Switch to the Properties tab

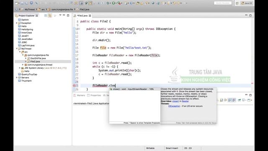[x=94, y=95]
